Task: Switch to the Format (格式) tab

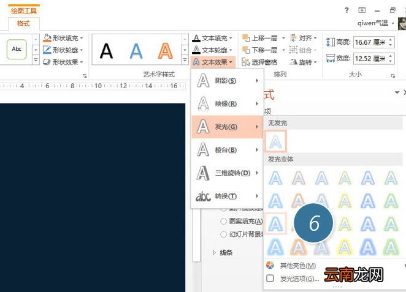Action: 23,23
